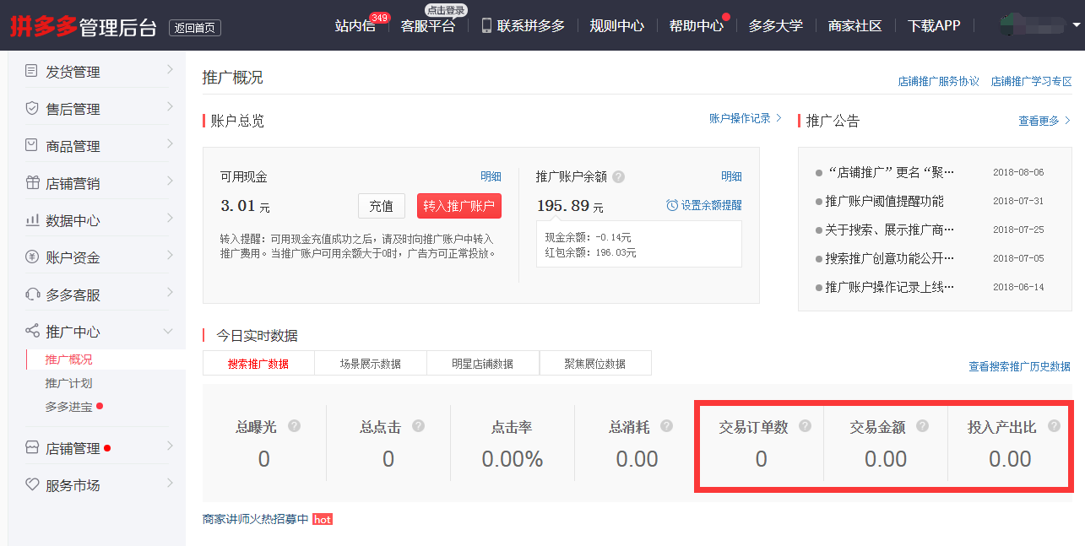Expand the 发货管理 sidebar section
The width and height of the screenshot is (1085, 546).
click(169, 69)
